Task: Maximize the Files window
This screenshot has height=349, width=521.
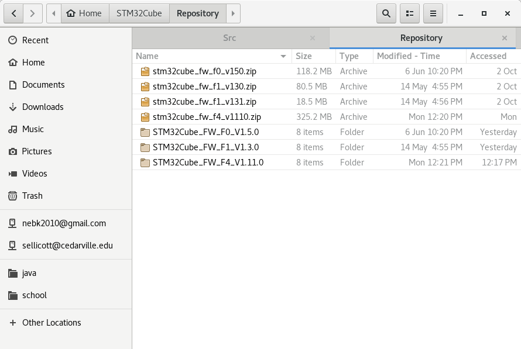Action: click(x=484, y=13)
